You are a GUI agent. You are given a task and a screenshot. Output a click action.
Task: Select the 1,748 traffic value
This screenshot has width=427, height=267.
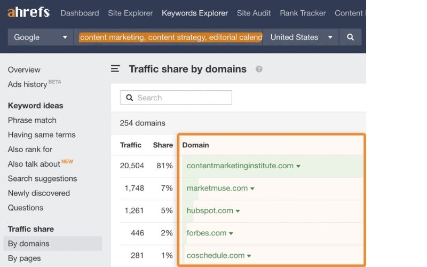click(x=135, y=188)
